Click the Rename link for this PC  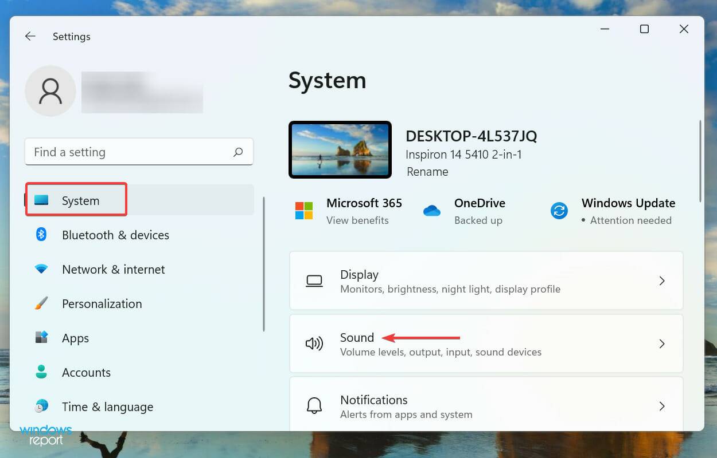coord(427,172)
